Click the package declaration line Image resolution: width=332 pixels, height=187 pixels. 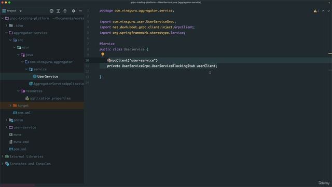tap(137, 10)
